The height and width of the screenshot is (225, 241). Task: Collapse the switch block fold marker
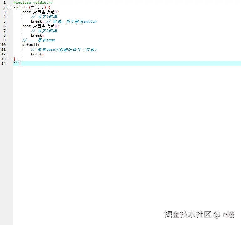pos(9,7)
